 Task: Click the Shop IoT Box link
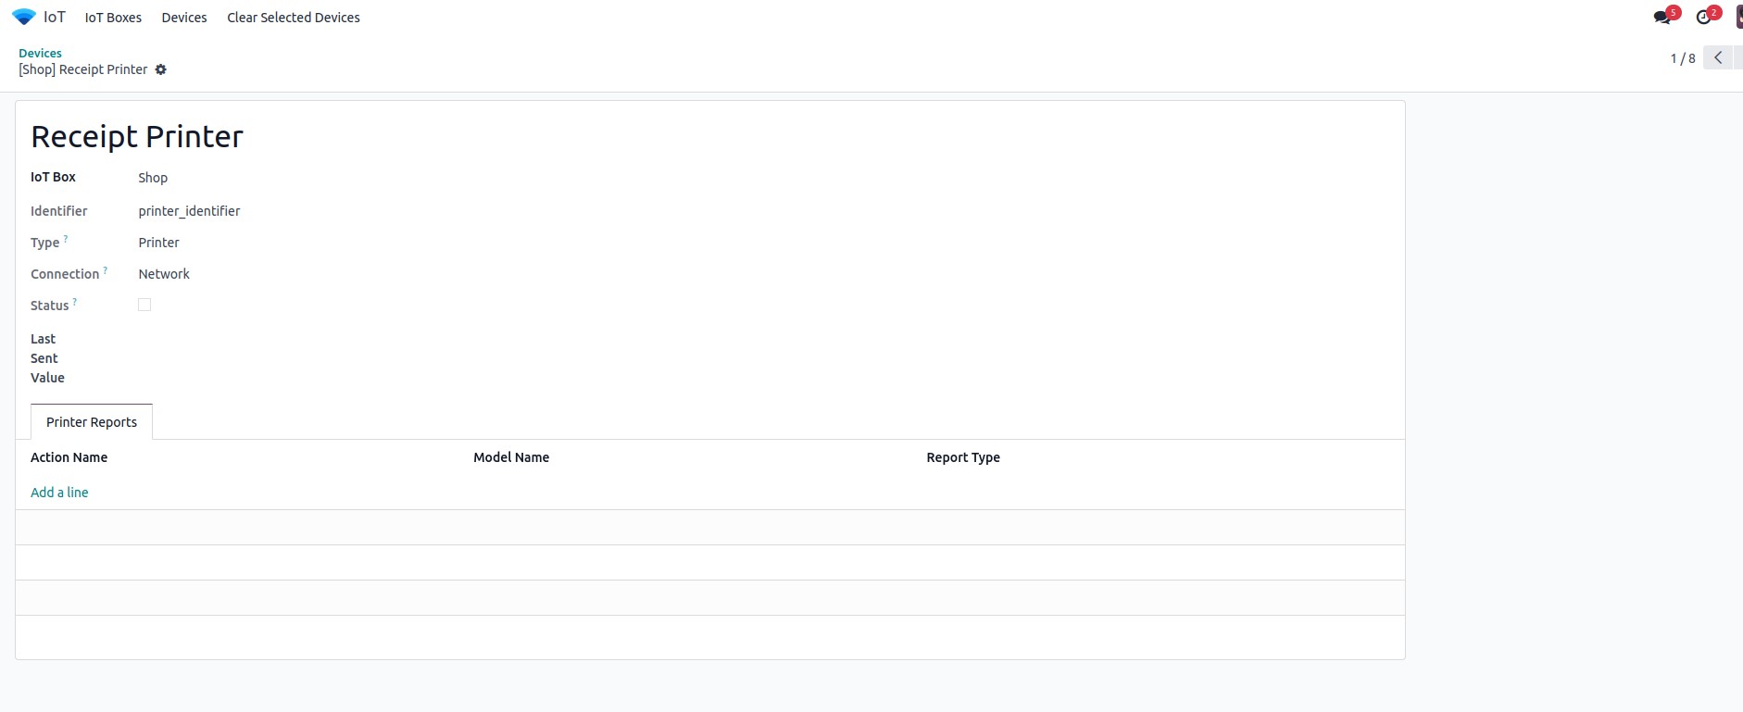tap(153, 178)
